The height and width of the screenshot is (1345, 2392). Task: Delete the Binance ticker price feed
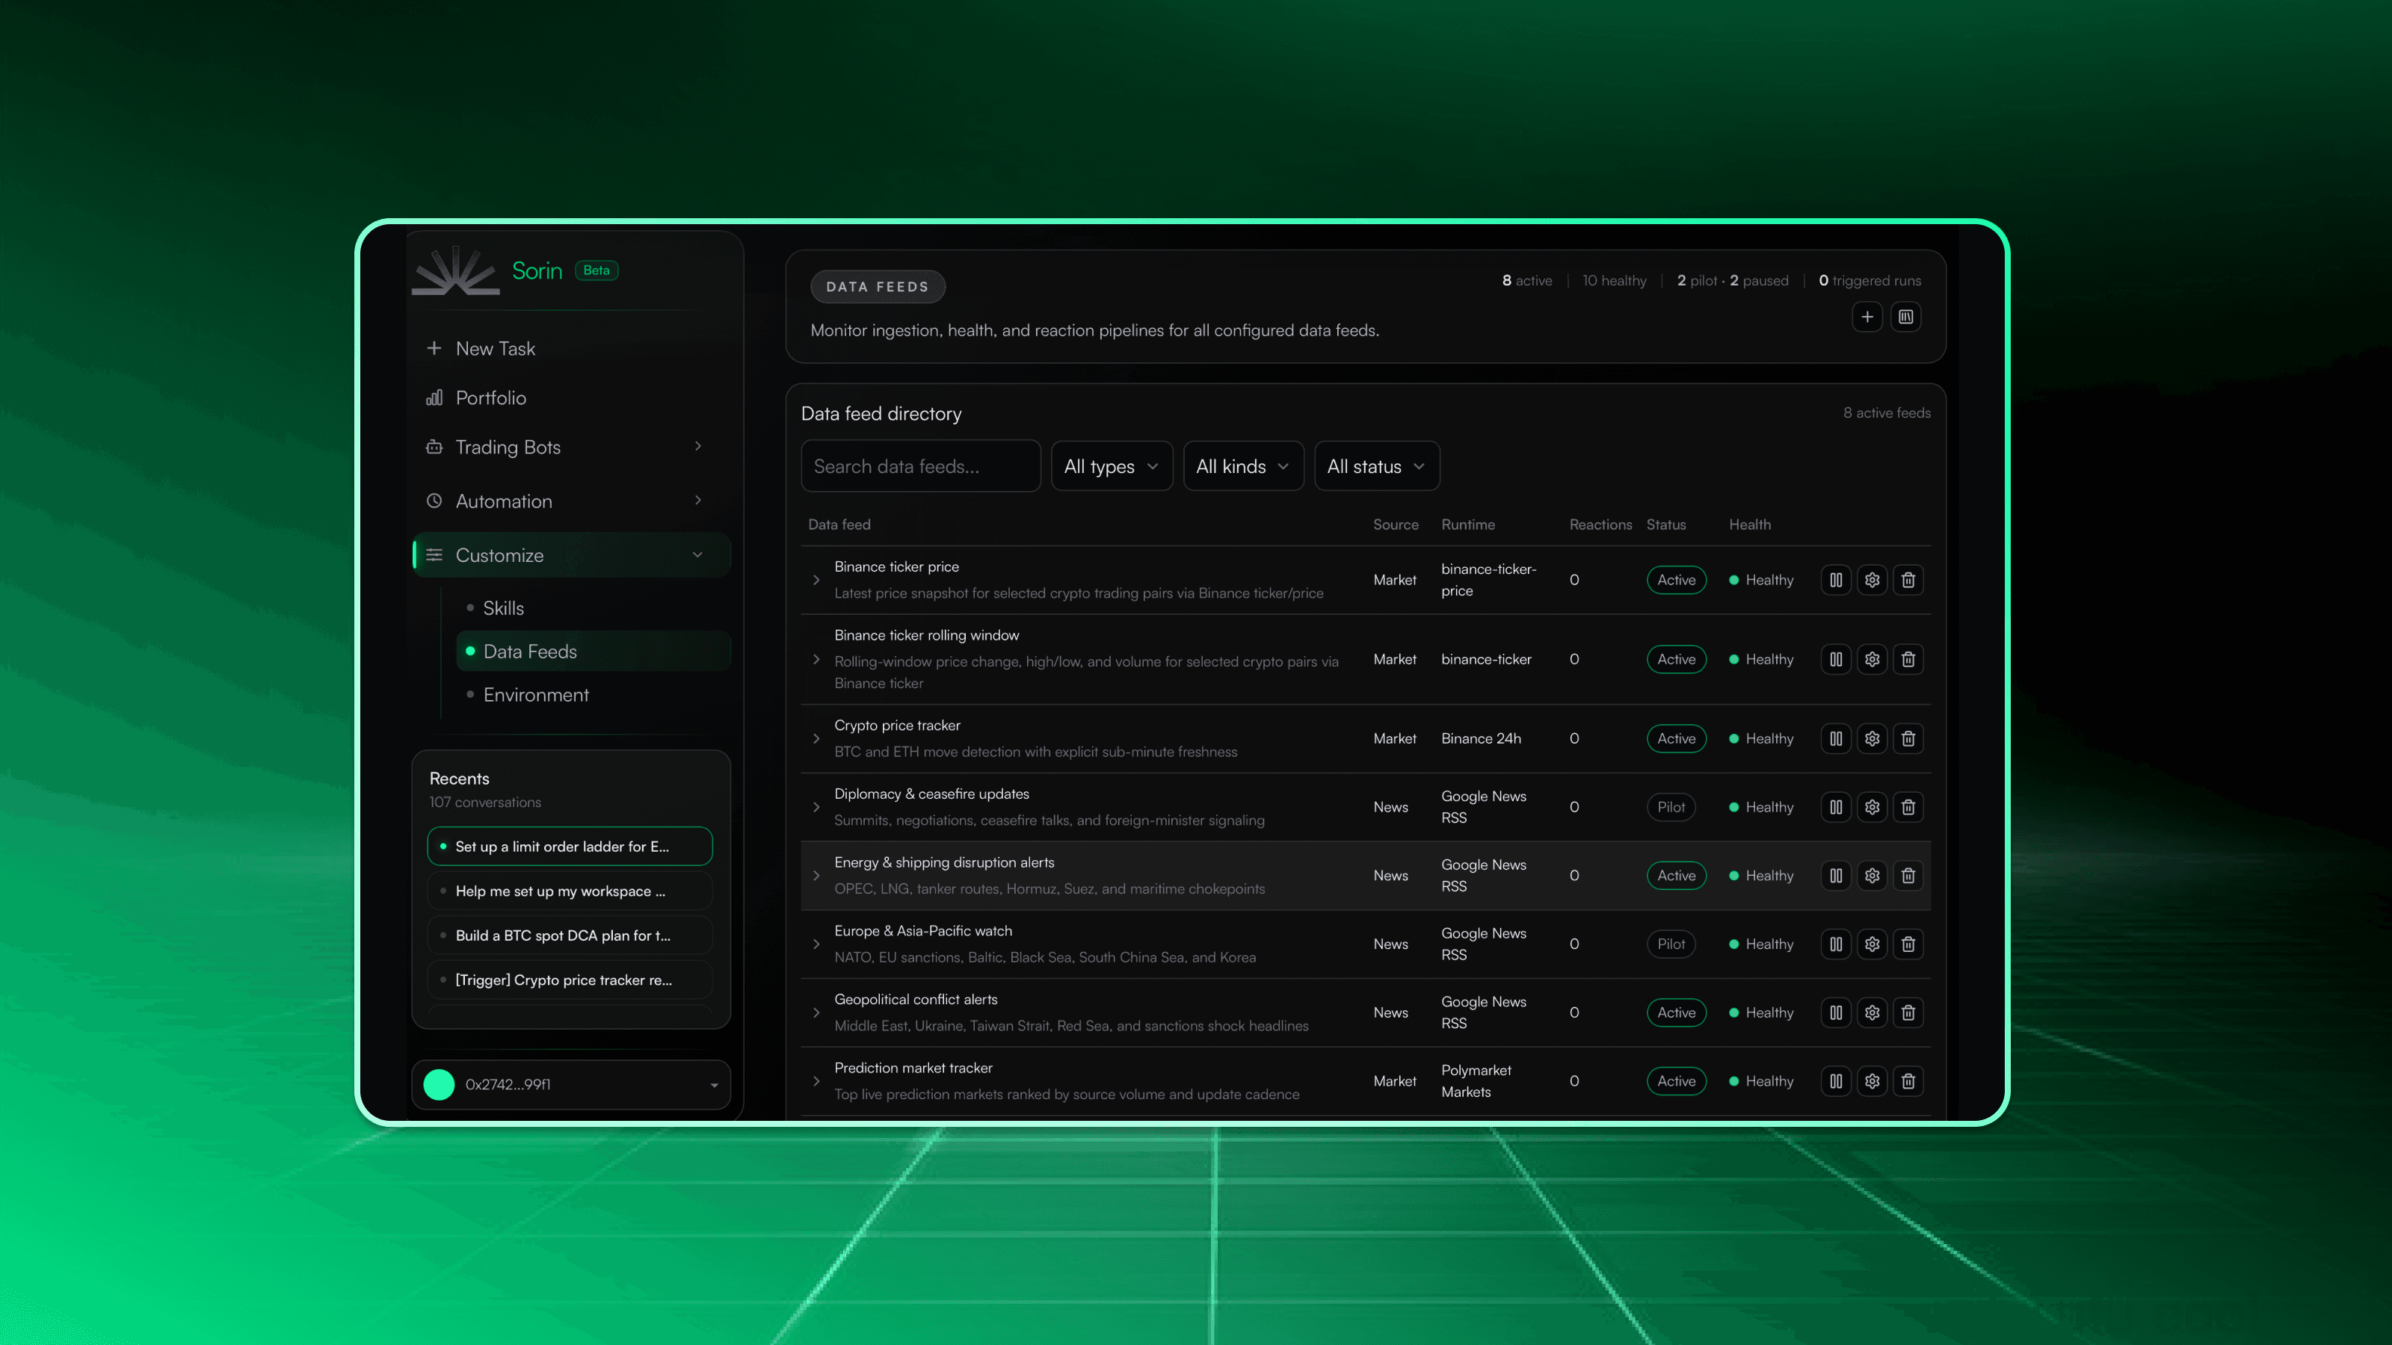[x=1908, y=580]
